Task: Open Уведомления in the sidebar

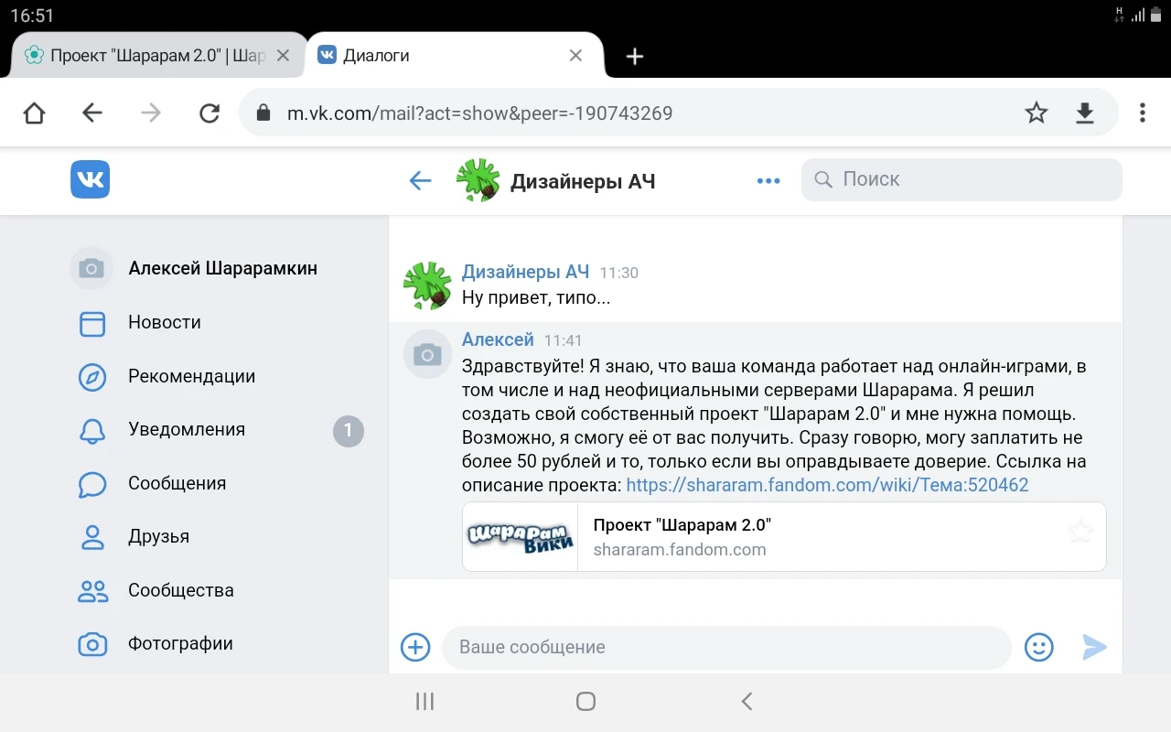Action: pyautogui.click(x=187, y=429)
